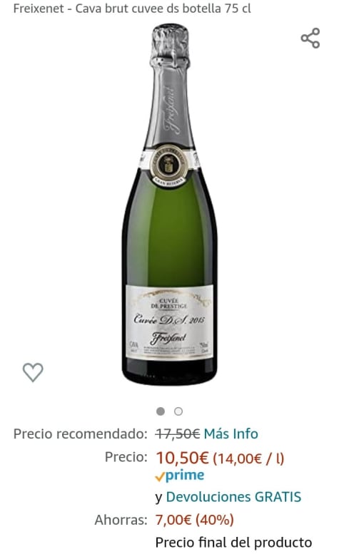Image resolution: width=339 pixels, height=559 pixels.
Task: Tap the Cuvée D.S. 2015 bottle label
Action: coord(170,322)
